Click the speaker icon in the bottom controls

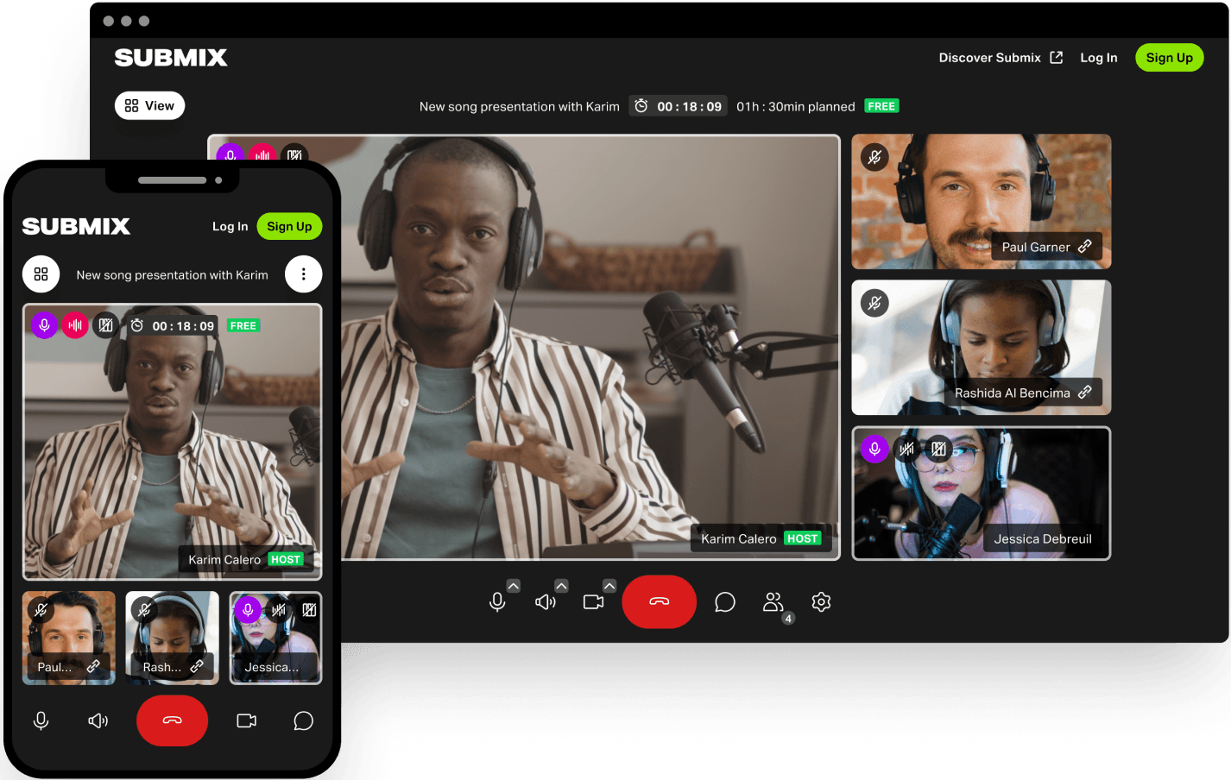pos(546,601)
